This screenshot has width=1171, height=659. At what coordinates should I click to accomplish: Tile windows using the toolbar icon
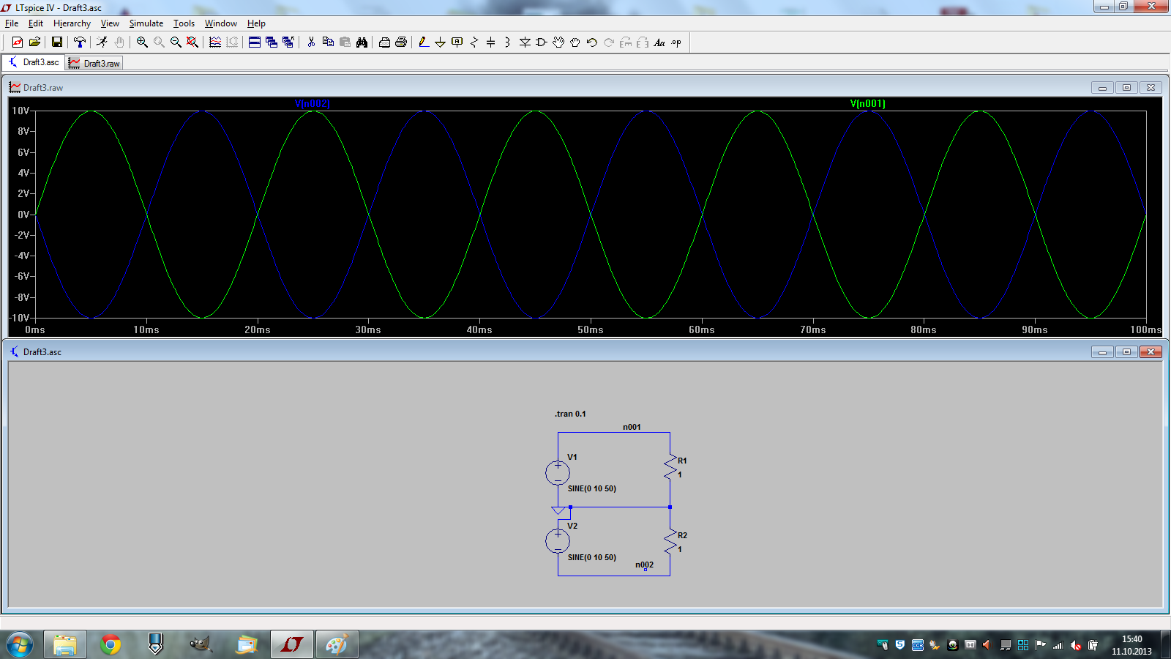click(255, 42)
